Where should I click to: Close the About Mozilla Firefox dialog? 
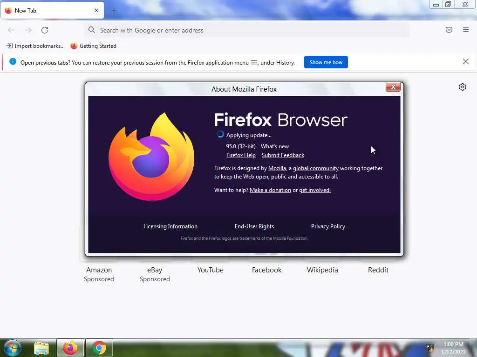click(393, 87)
